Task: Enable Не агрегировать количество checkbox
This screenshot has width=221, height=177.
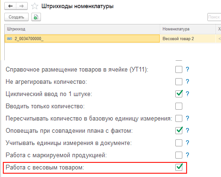Action: (179, 81)
